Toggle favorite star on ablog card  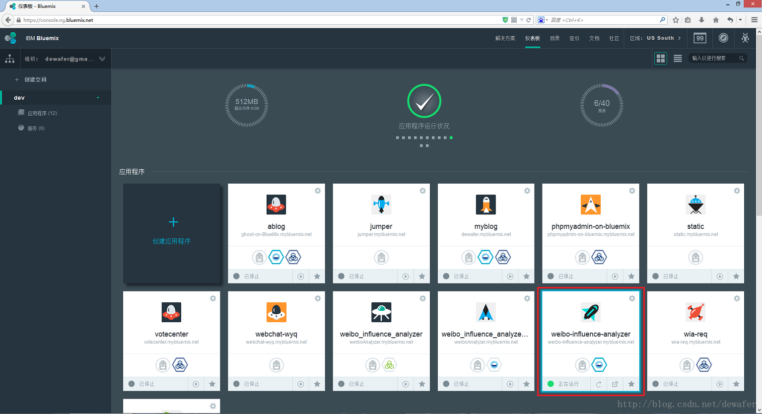pyautogui.click(x=317, y=276)
